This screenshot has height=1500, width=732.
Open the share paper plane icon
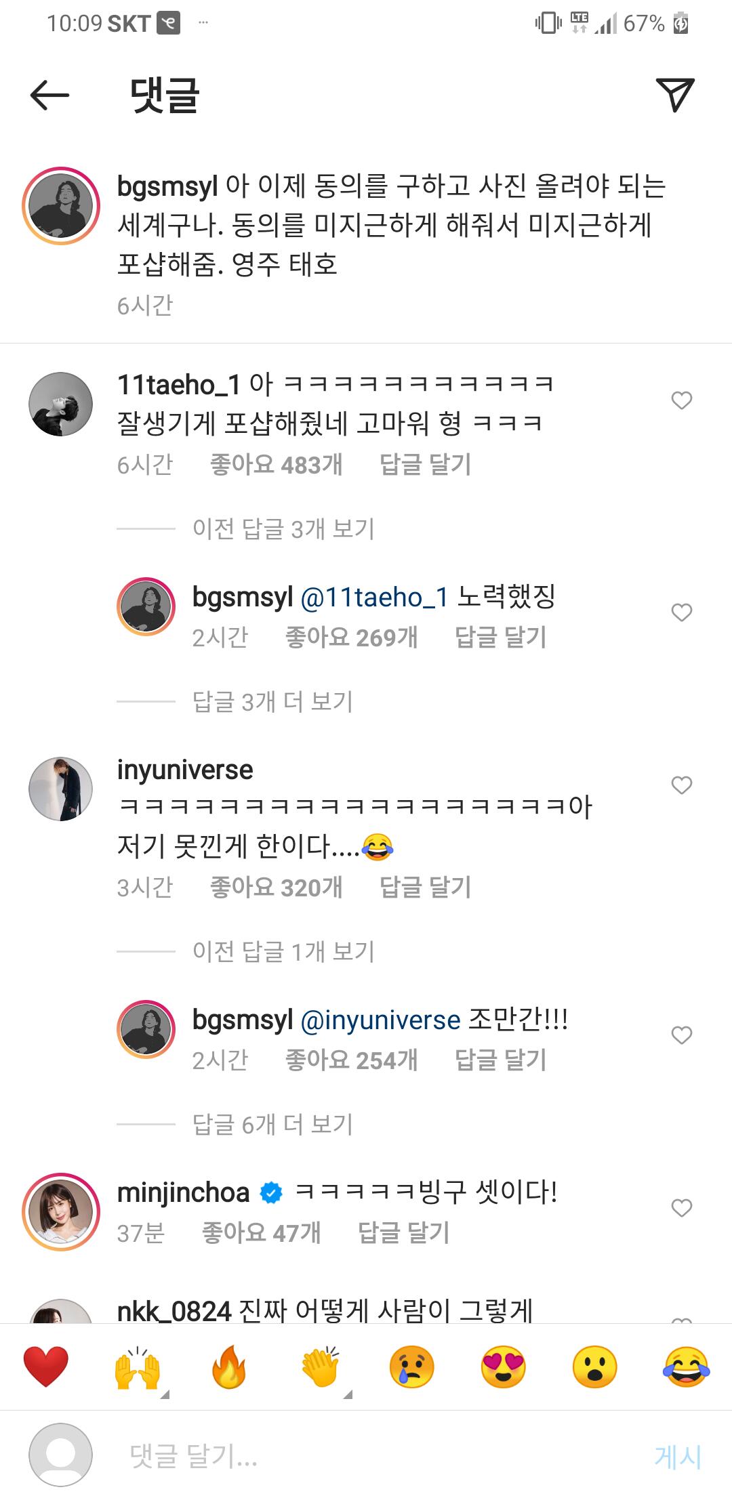675,95
